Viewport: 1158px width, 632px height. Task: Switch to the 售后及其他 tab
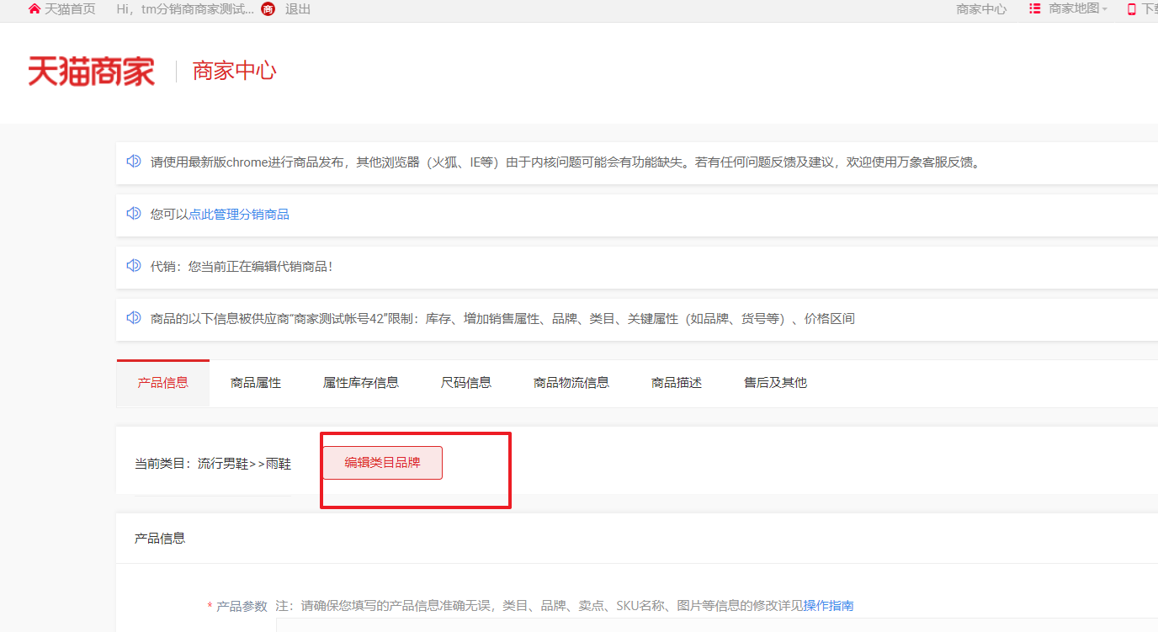click(x=775, y=383)
